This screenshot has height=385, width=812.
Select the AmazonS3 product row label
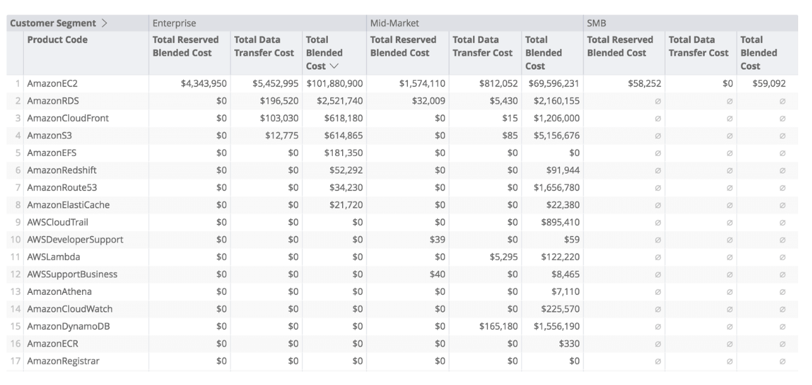49,135
